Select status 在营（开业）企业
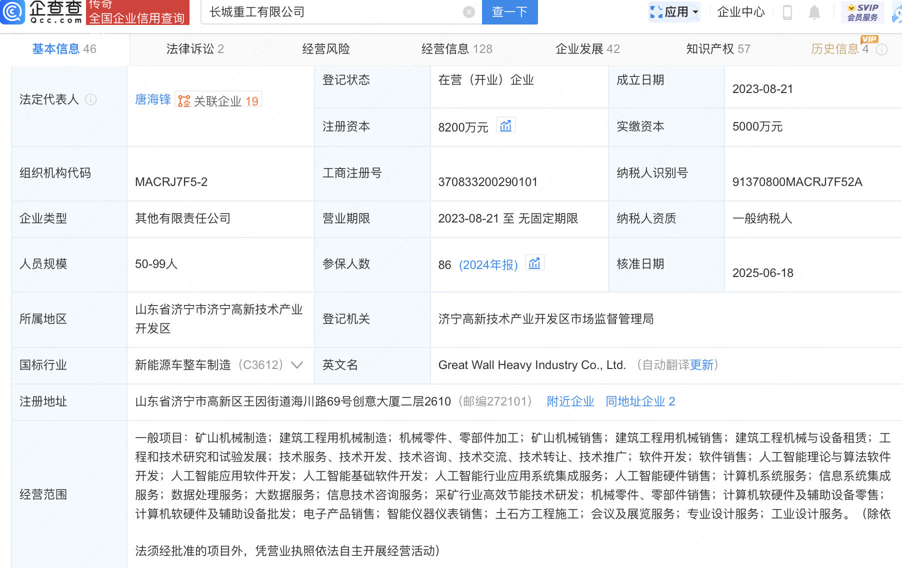902x568 pixels. tap(486, 80)
